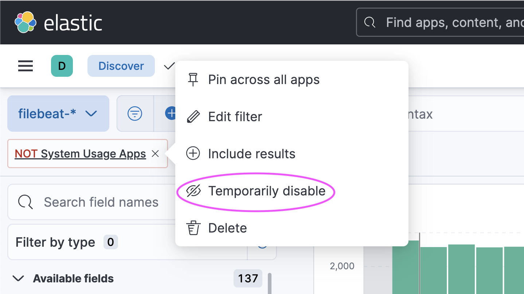Viewport: 524px width, 294px height.
Task: Click the trash icon beside Delete
Action: (193, 228)
